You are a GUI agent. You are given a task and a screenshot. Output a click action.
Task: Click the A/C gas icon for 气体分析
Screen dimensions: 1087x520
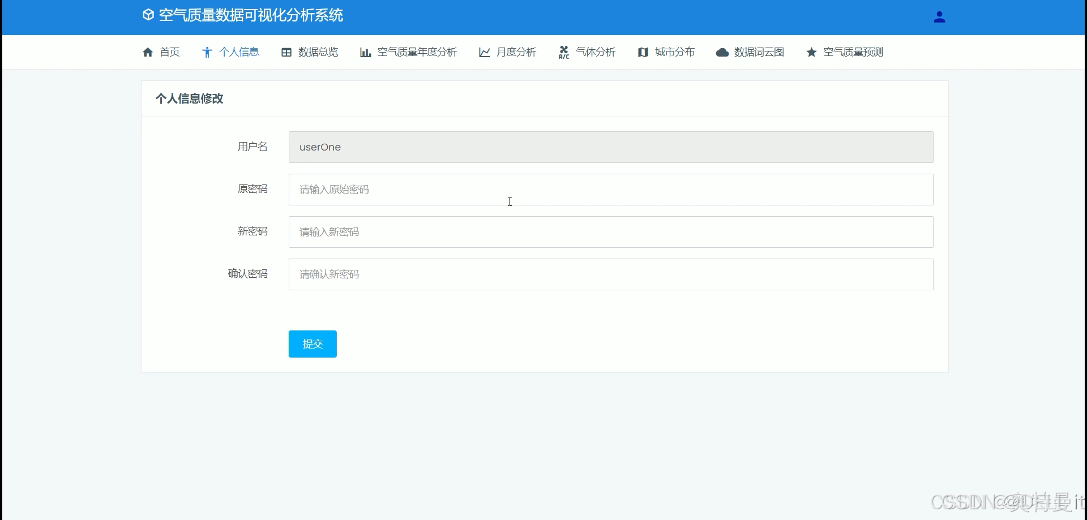pos(564,52)
